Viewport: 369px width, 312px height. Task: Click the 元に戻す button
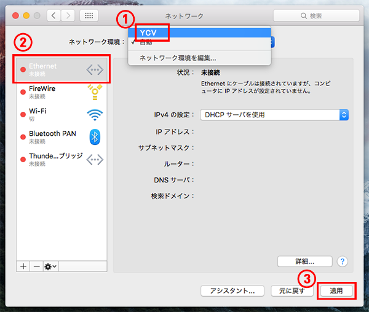coord(292,291)
